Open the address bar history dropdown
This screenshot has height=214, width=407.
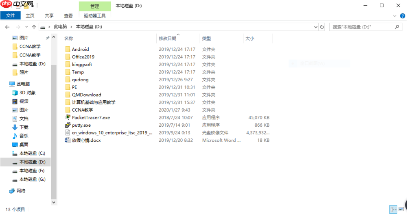point(316,27)
